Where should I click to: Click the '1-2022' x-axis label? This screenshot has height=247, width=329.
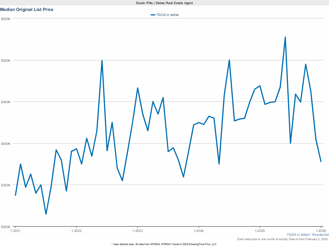coord(76,231)
